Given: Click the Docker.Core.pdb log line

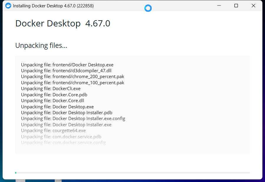Looking at the screenshot, I should pyautogui.click(x=54, y=95).
